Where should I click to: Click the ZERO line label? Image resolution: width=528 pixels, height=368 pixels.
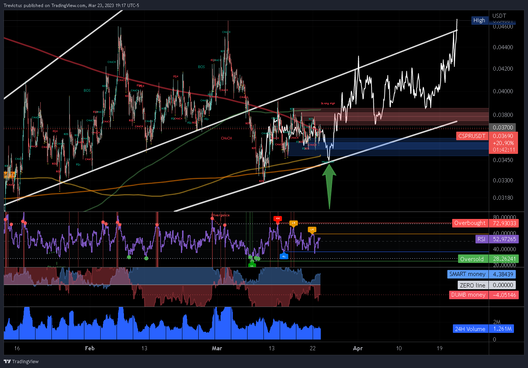[472, 285]
